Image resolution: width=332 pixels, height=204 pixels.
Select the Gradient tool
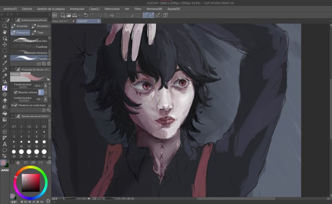5,120
